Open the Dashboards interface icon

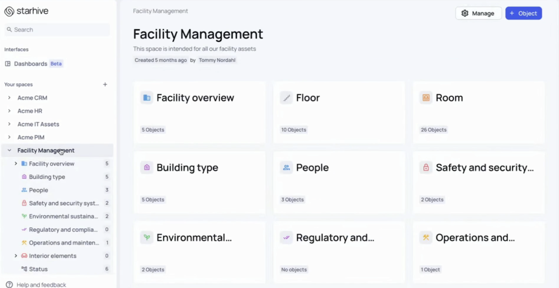coord(8,64)
